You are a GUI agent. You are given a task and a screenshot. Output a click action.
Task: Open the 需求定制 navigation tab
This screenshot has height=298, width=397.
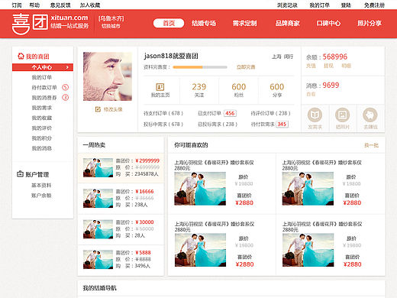point(244,23)
